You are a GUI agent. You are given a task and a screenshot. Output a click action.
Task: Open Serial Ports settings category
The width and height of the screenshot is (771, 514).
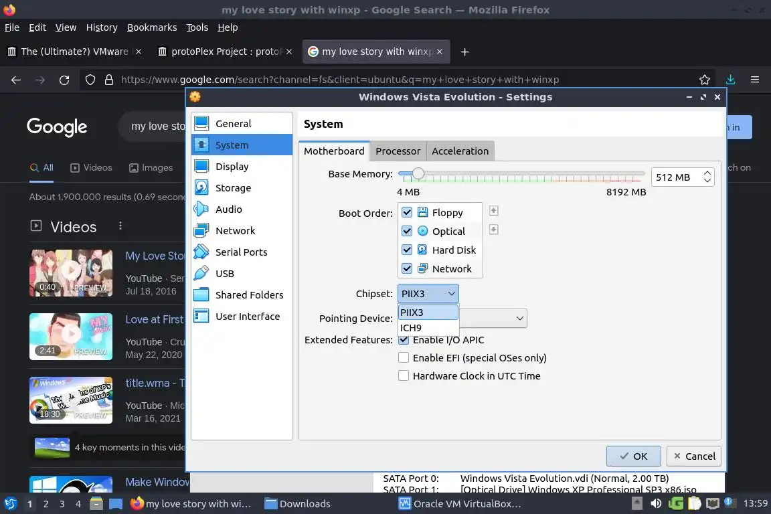(242, 252)
